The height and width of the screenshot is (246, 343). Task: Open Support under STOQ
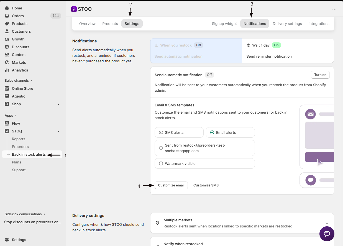[x=19, y=170]
